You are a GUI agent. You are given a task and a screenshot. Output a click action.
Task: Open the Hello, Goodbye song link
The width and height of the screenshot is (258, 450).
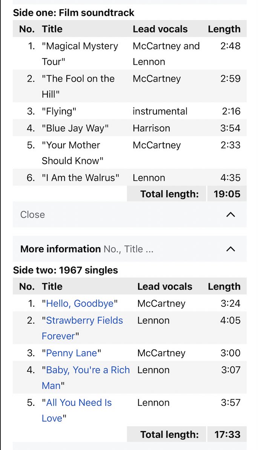click(80, 304)
